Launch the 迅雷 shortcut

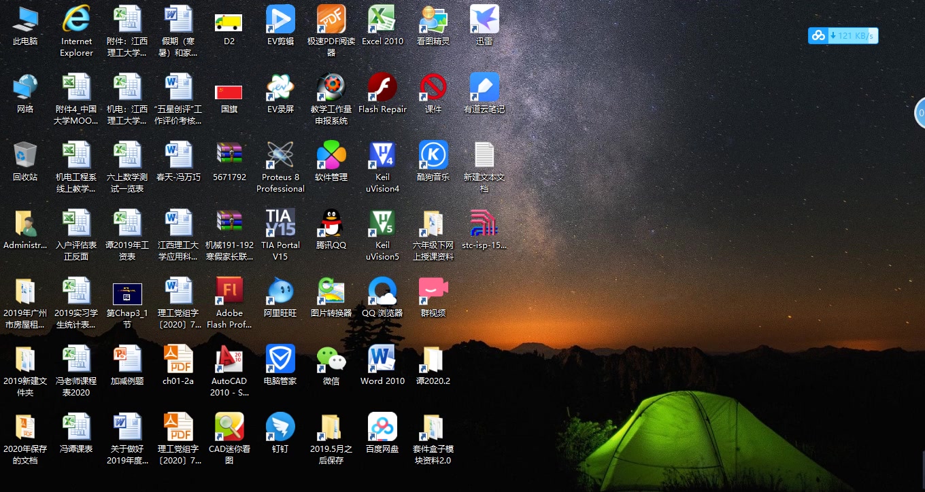pyautogui.click(x=484, y=19)
